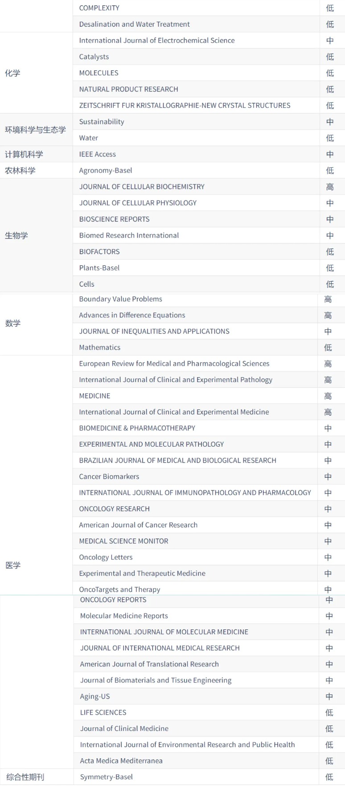Click OncoTargets and Therapy
This screenshot has width=345, height=789.
pos(119,590)
